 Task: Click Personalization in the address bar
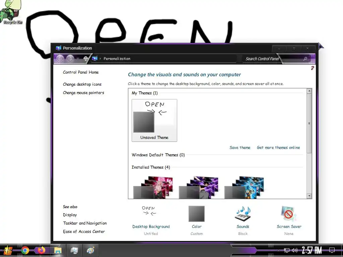pyautogui.click(x=117, y=59)
